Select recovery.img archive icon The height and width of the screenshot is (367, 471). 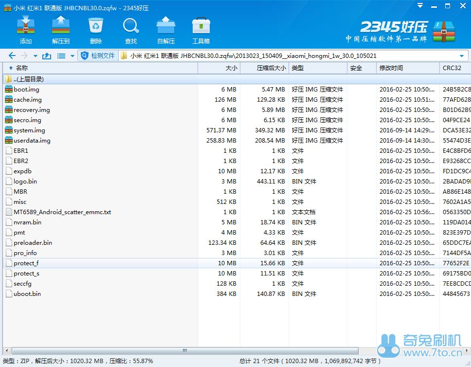pyautogui.click(x=9, y=110)
